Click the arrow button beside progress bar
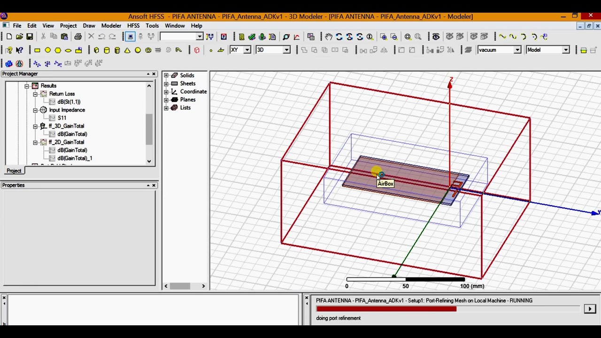The image size is (601, 338). coord(590,309)
